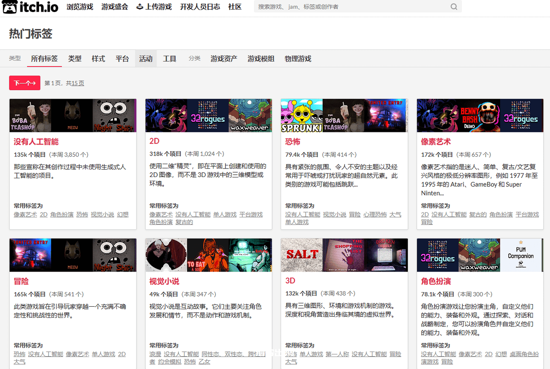Click Benny Bash Demo thumbnail
The image size is (550, 369).
click(x=479, y=115)
